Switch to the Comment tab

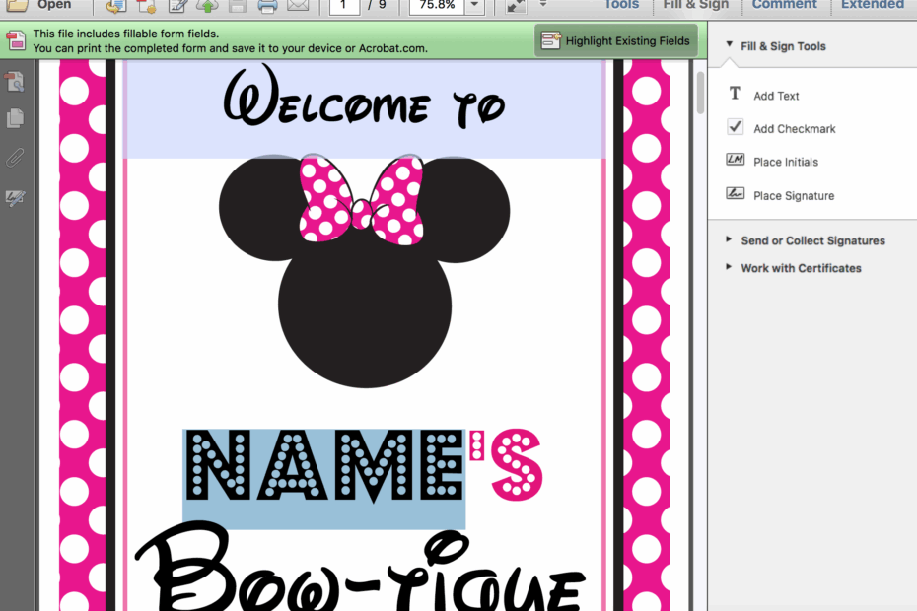click(784, 5)
